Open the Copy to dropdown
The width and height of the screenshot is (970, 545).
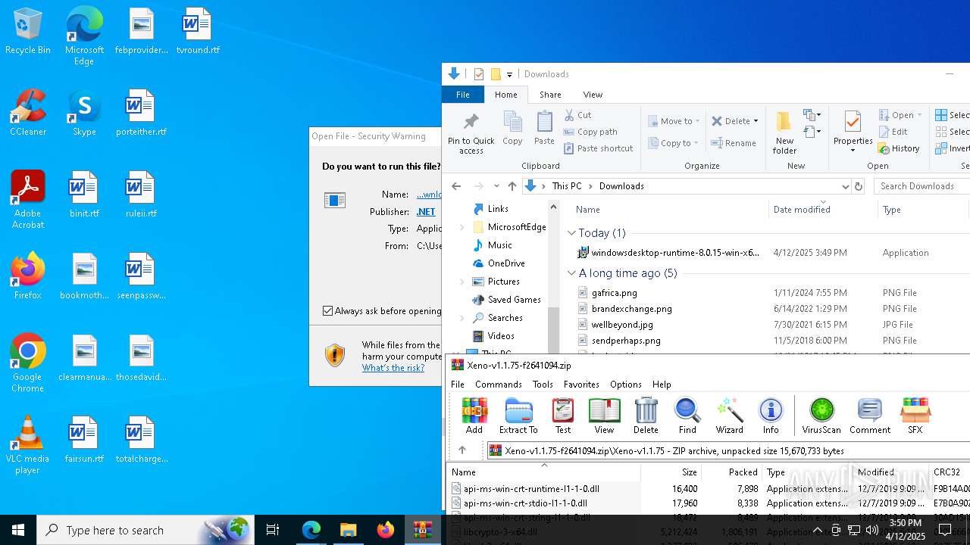pos(674,143)
